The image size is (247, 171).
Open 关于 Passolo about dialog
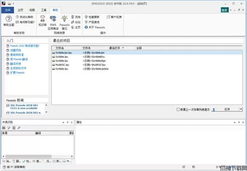pyautogui.click(x=94, y=27)
